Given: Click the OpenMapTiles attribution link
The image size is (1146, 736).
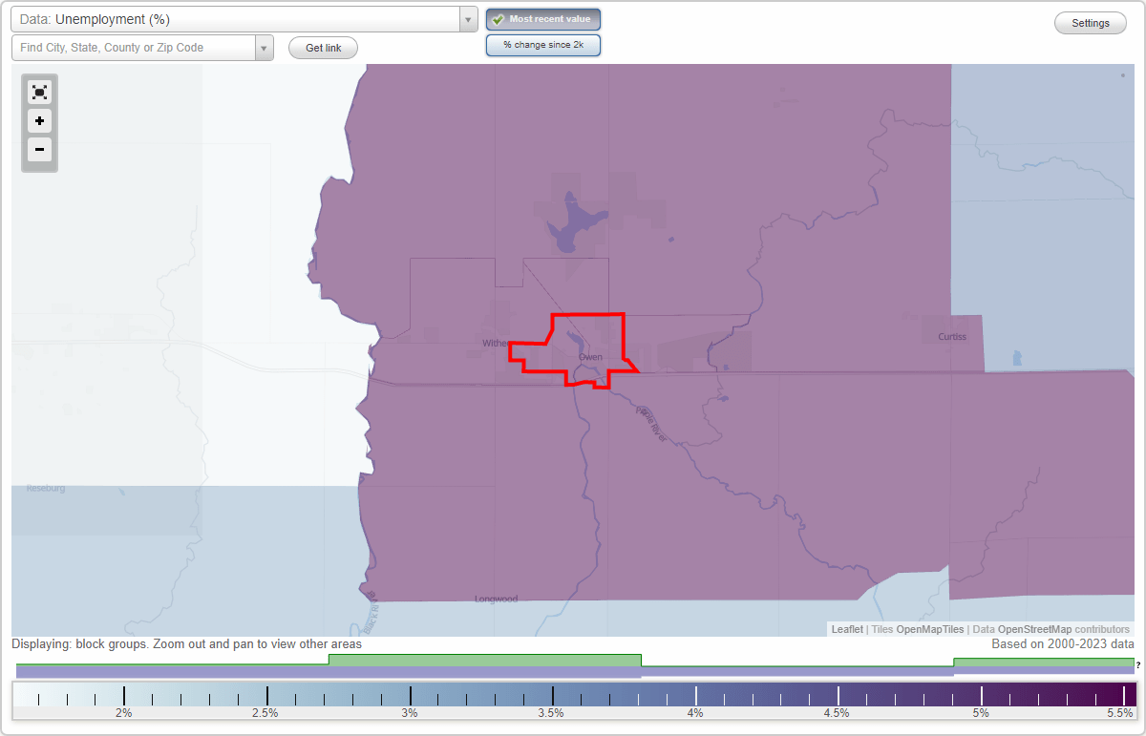Looking at the screenshot, I should (x=929, y=629).
